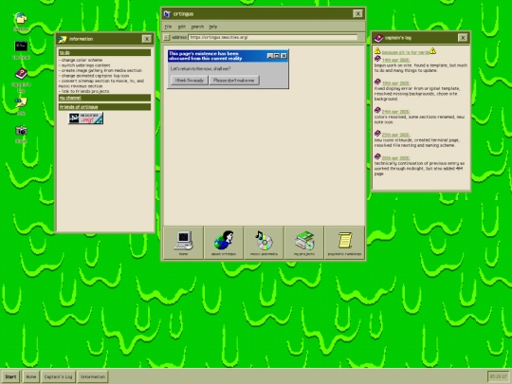Open about crtingus globe icon

(224, 243)
